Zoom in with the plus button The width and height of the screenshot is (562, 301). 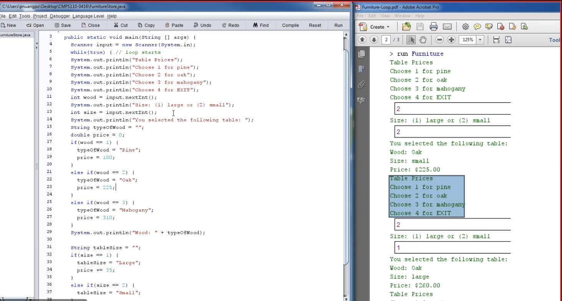(x=452, y=40)
